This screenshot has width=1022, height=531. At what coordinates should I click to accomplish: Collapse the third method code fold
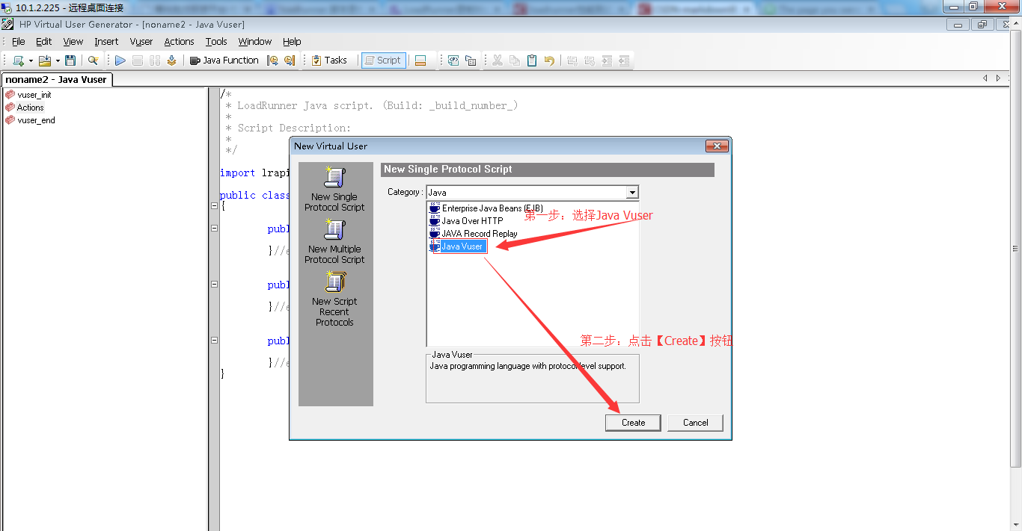pyautogui.click(x=214, y=340)
